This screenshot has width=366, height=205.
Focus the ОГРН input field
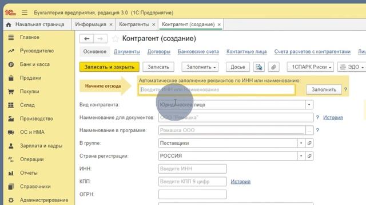(192, 194)
